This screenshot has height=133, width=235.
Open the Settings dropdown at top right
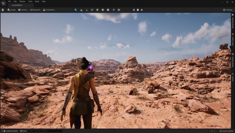(227, 10)
